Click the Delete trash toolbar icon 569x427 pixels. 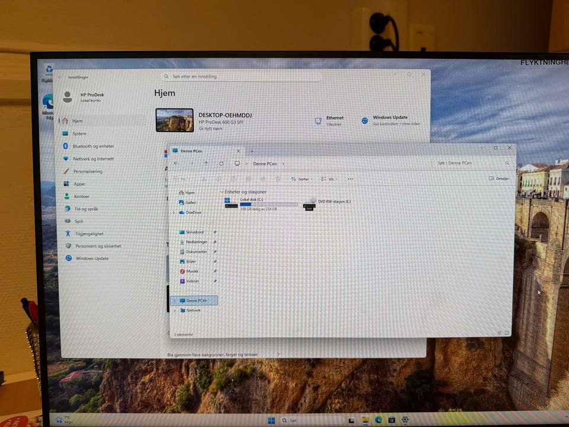point(278,179)
